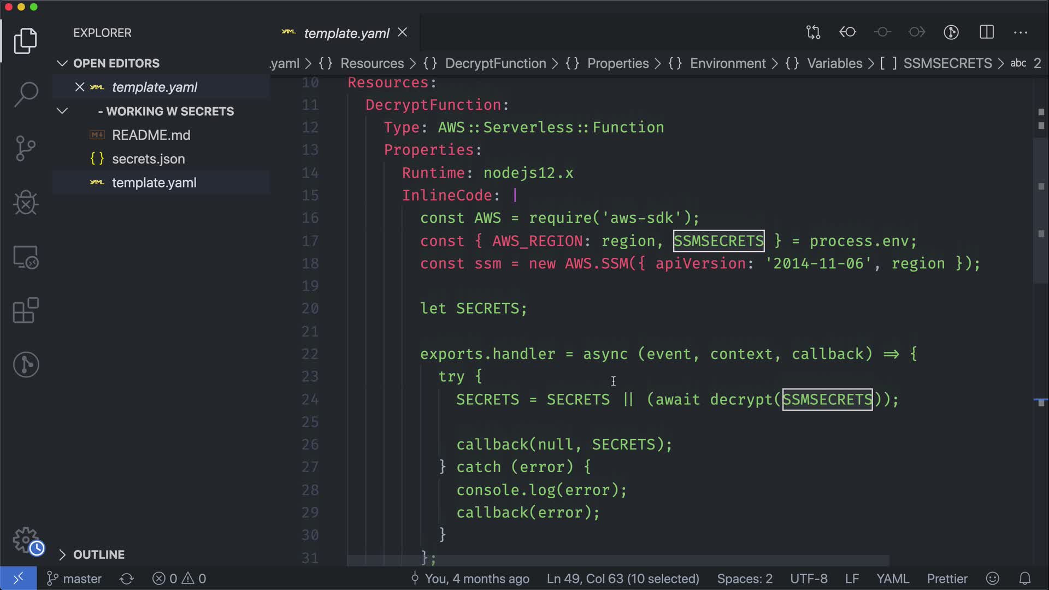1049x590 pixels.
Task: Click the notifications bell icon
Action: coord(1025,579)
